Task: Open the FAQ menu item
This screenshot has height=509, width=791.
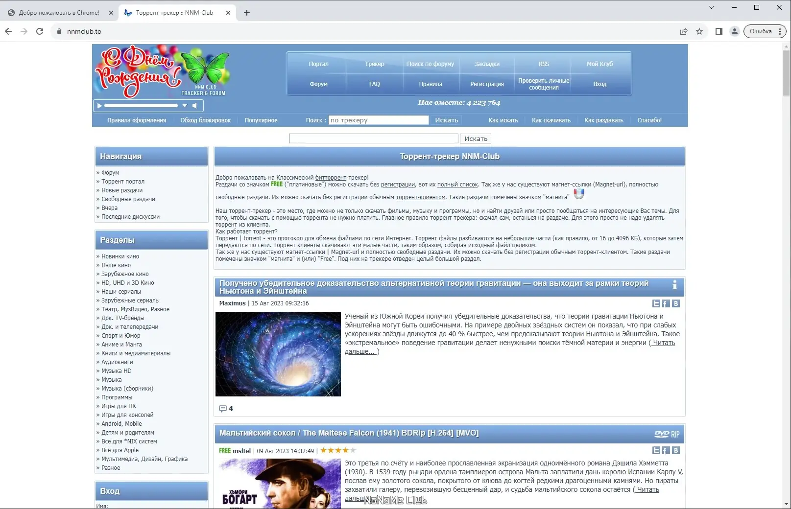Action: pyautogui.click(x=375, y=84)
